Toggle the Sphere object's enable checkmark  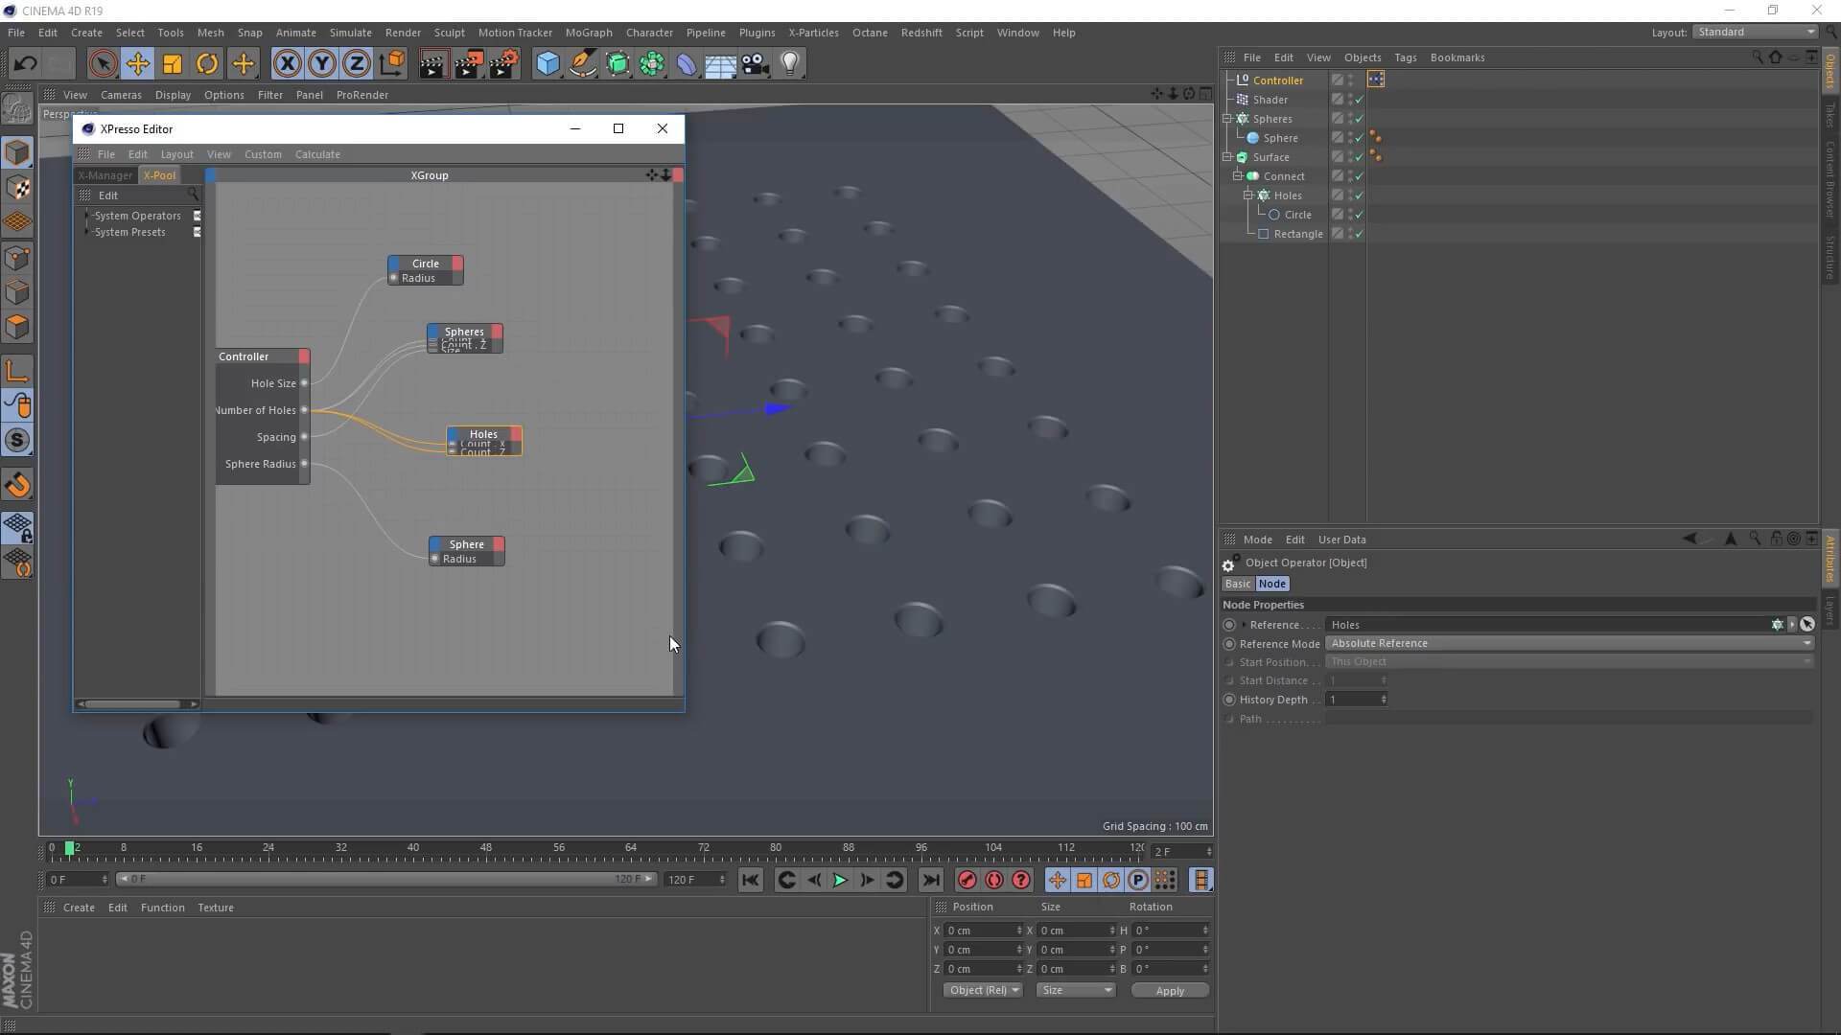click(x=1359, y=138)
